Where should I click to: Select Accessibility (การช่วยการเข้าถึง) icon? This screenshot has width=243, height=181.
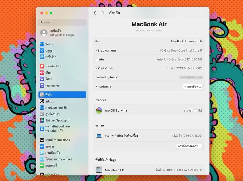pos(42,107)
